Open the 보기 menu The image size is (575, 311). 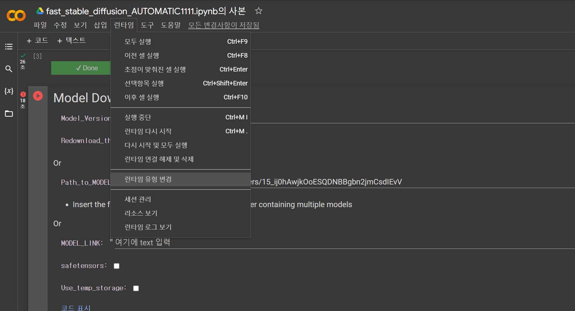coord(80,25)
